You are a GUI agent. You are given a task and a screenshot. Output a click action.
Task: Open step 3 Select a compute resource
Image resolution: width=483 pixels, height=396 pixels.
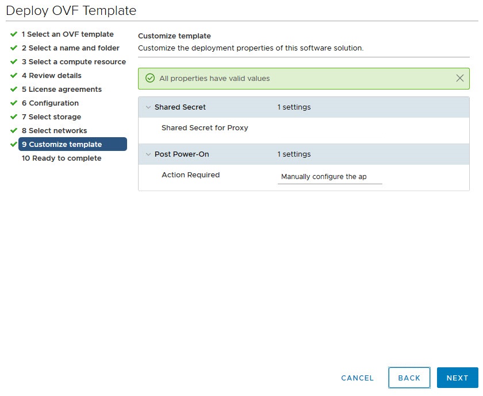(74, 62)
